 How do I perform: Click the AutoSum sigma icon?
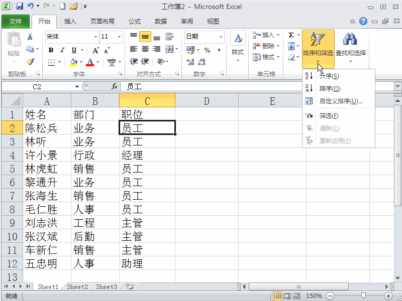pos(291,35)
